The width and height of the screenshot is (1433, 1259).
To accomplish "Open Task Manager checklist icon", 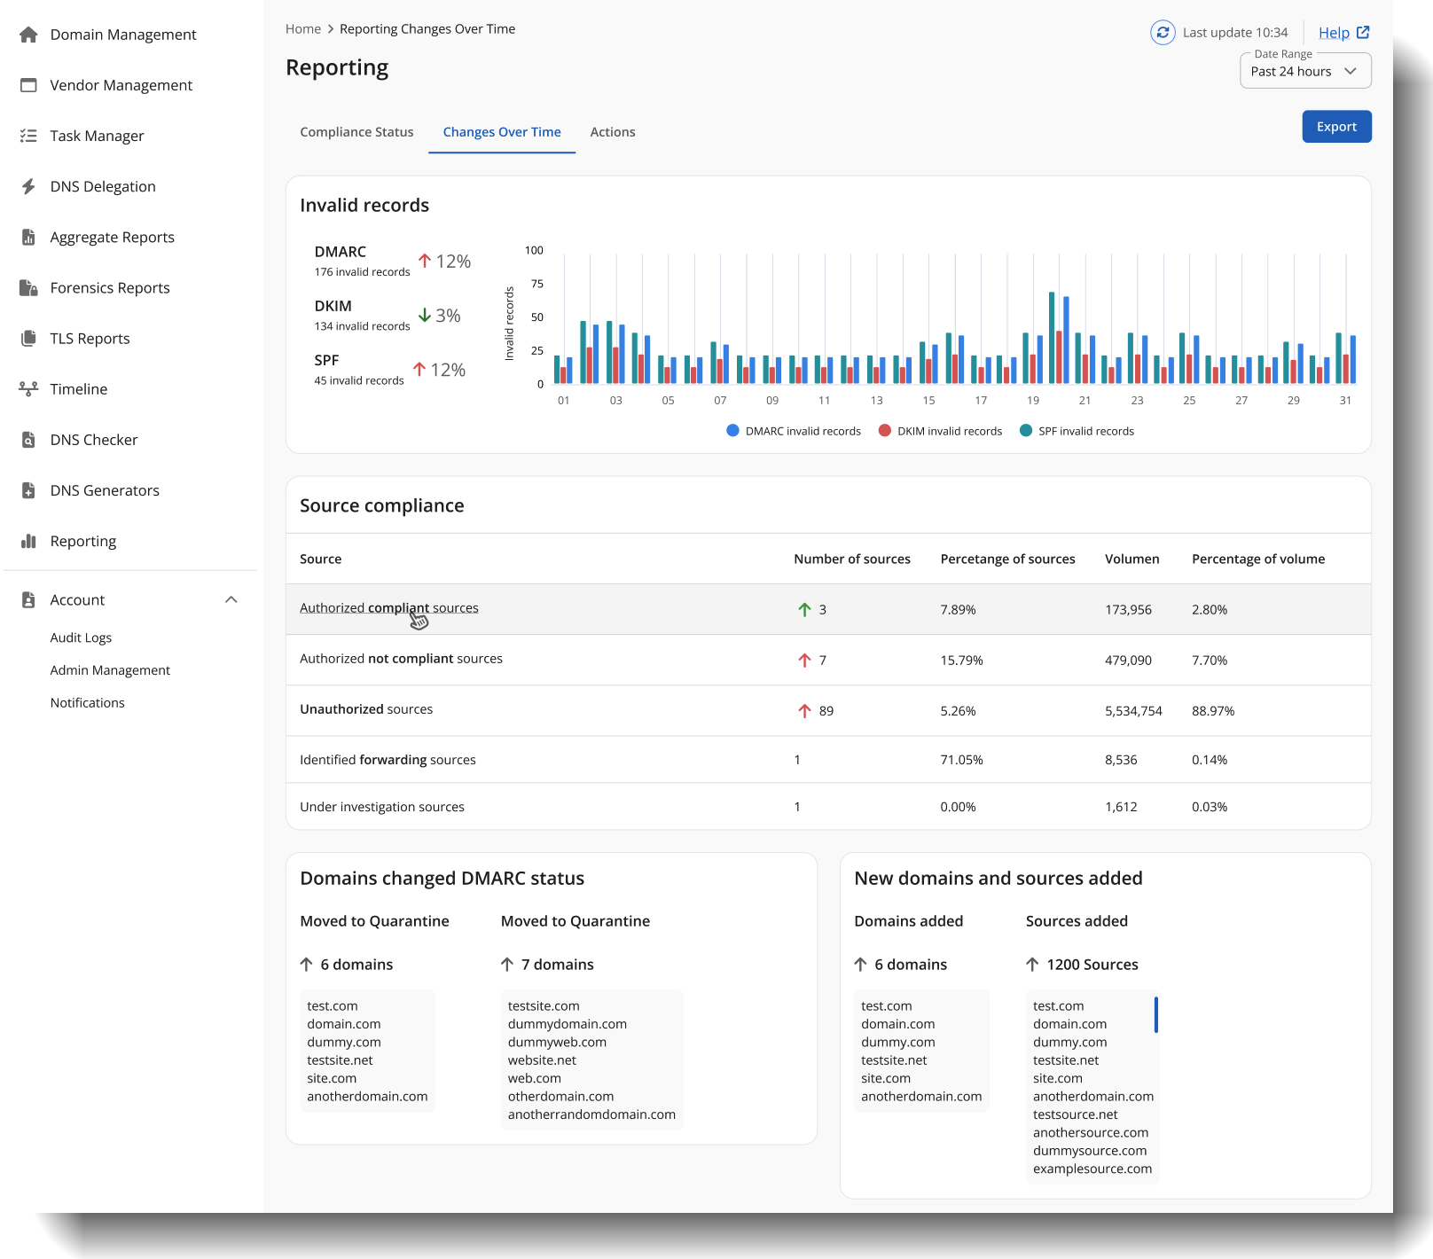I will click(28, 136).
